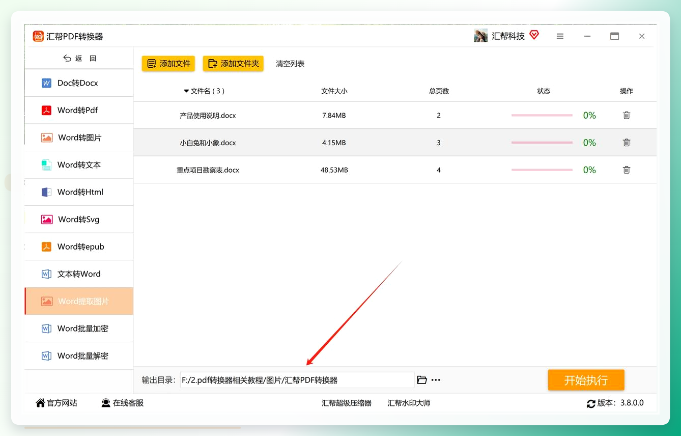The width and height of the screenshot is (681, 436).
Task: Click the 汇帮科技 user avatar
Action: (480, 36)
